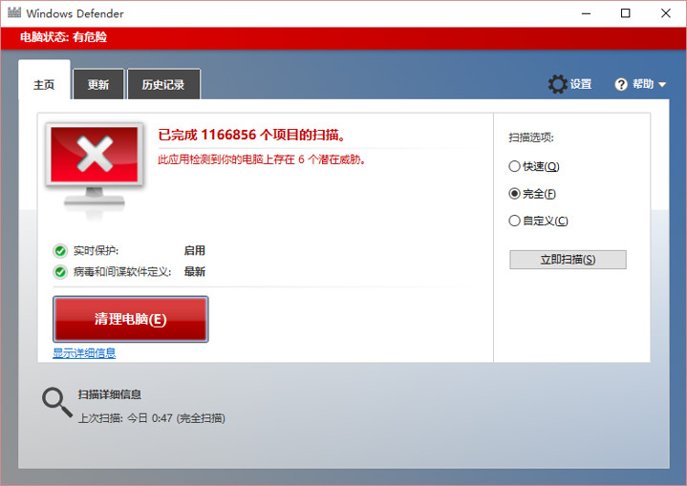Select the 快速 quick scan option
The height and width of the screenshot is (486, 687).
click(x=515, y=166)
